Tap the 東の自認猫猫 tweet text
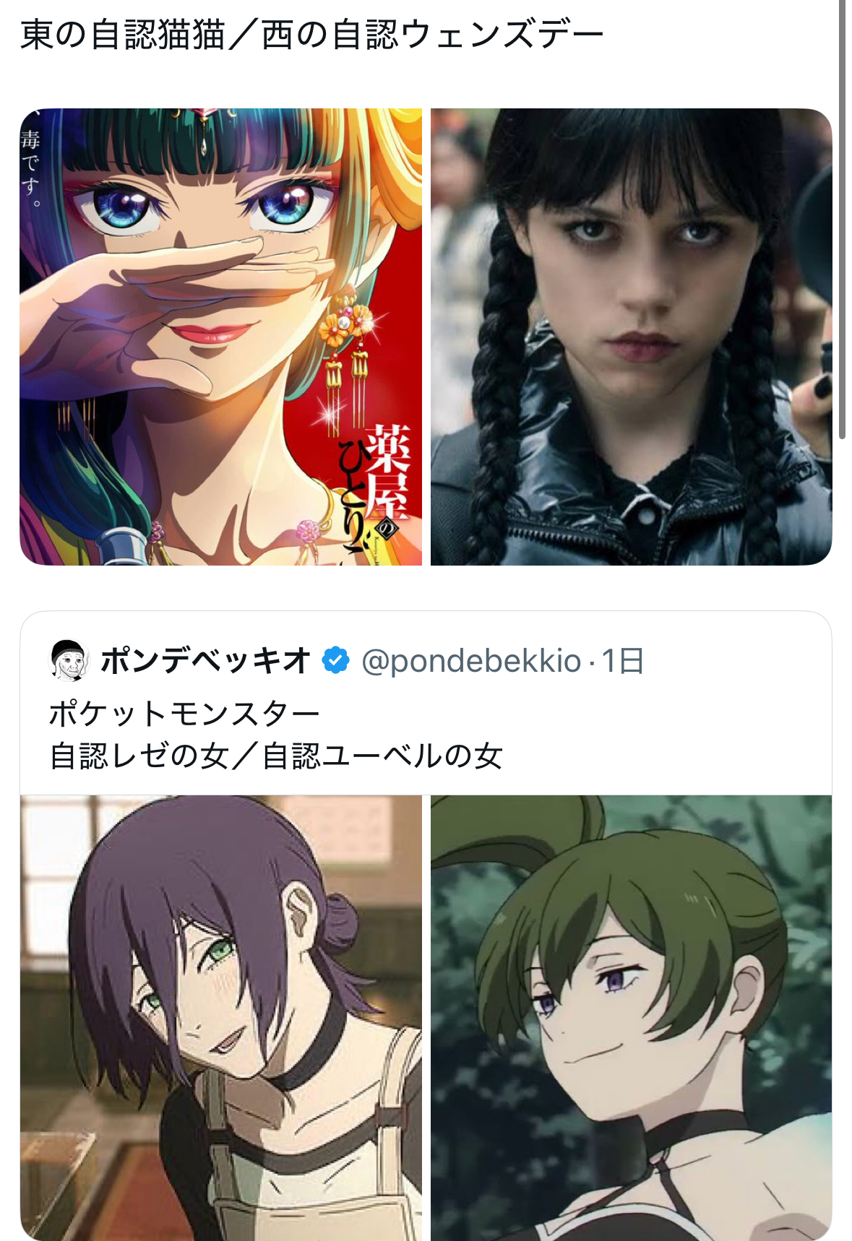The width and height of the screenshot is (852, 1241). pos(123,35)
